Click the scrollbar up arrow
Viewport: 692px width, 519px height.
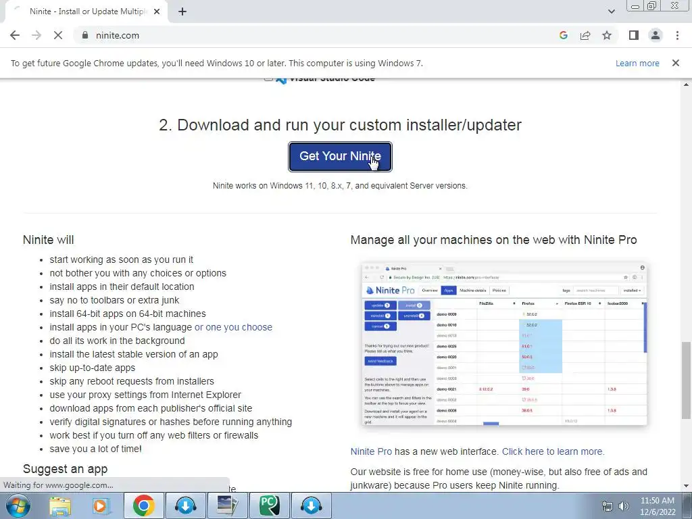point(686,84)
